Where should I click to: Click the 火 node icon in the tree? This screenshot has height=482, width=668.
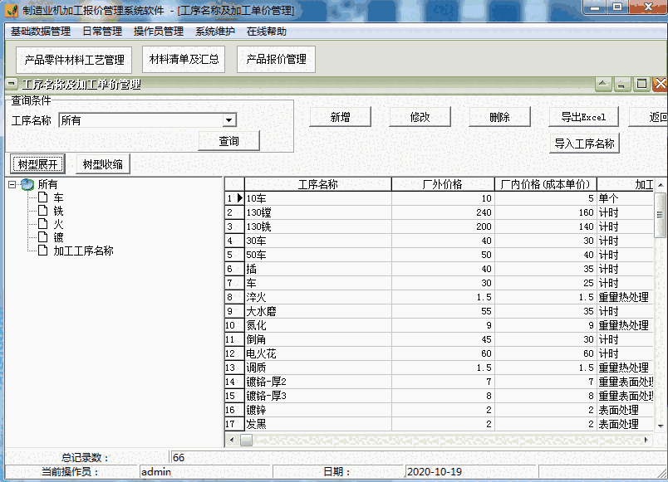click(42, 224)
